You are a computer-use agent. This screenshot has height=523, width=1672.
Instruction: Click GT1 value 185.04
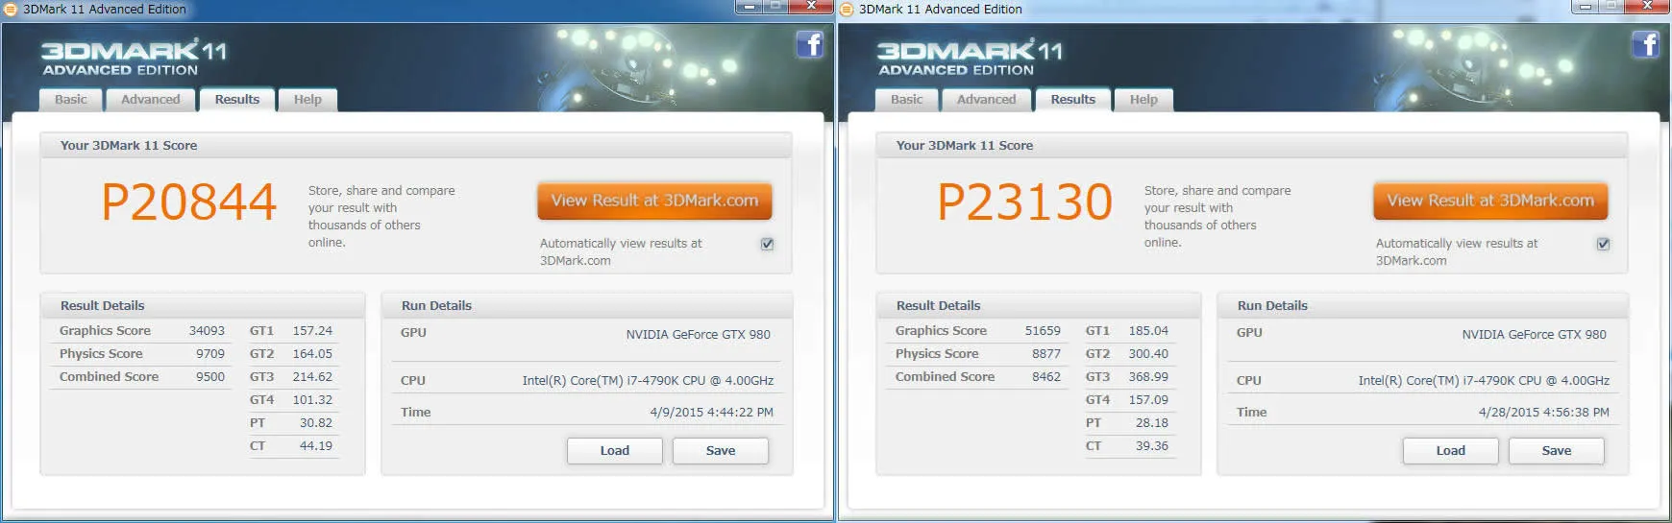pos(1148,331)
